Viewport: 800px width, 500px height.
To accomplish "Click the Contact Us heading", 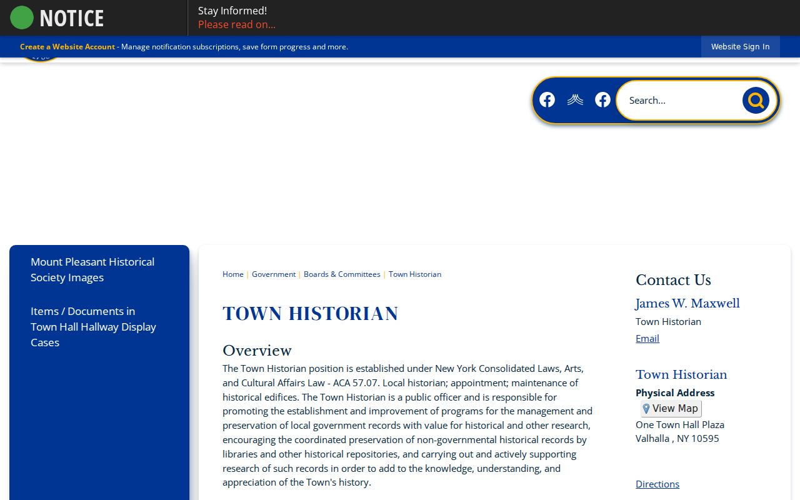I will (673, 280).
